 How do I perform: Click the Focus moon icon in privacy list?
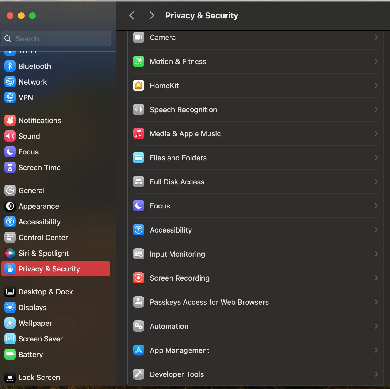(139, 206)
